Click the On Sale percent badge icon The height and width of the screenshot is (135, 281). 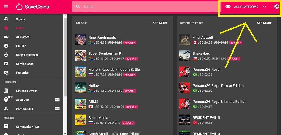click(6, 46)
